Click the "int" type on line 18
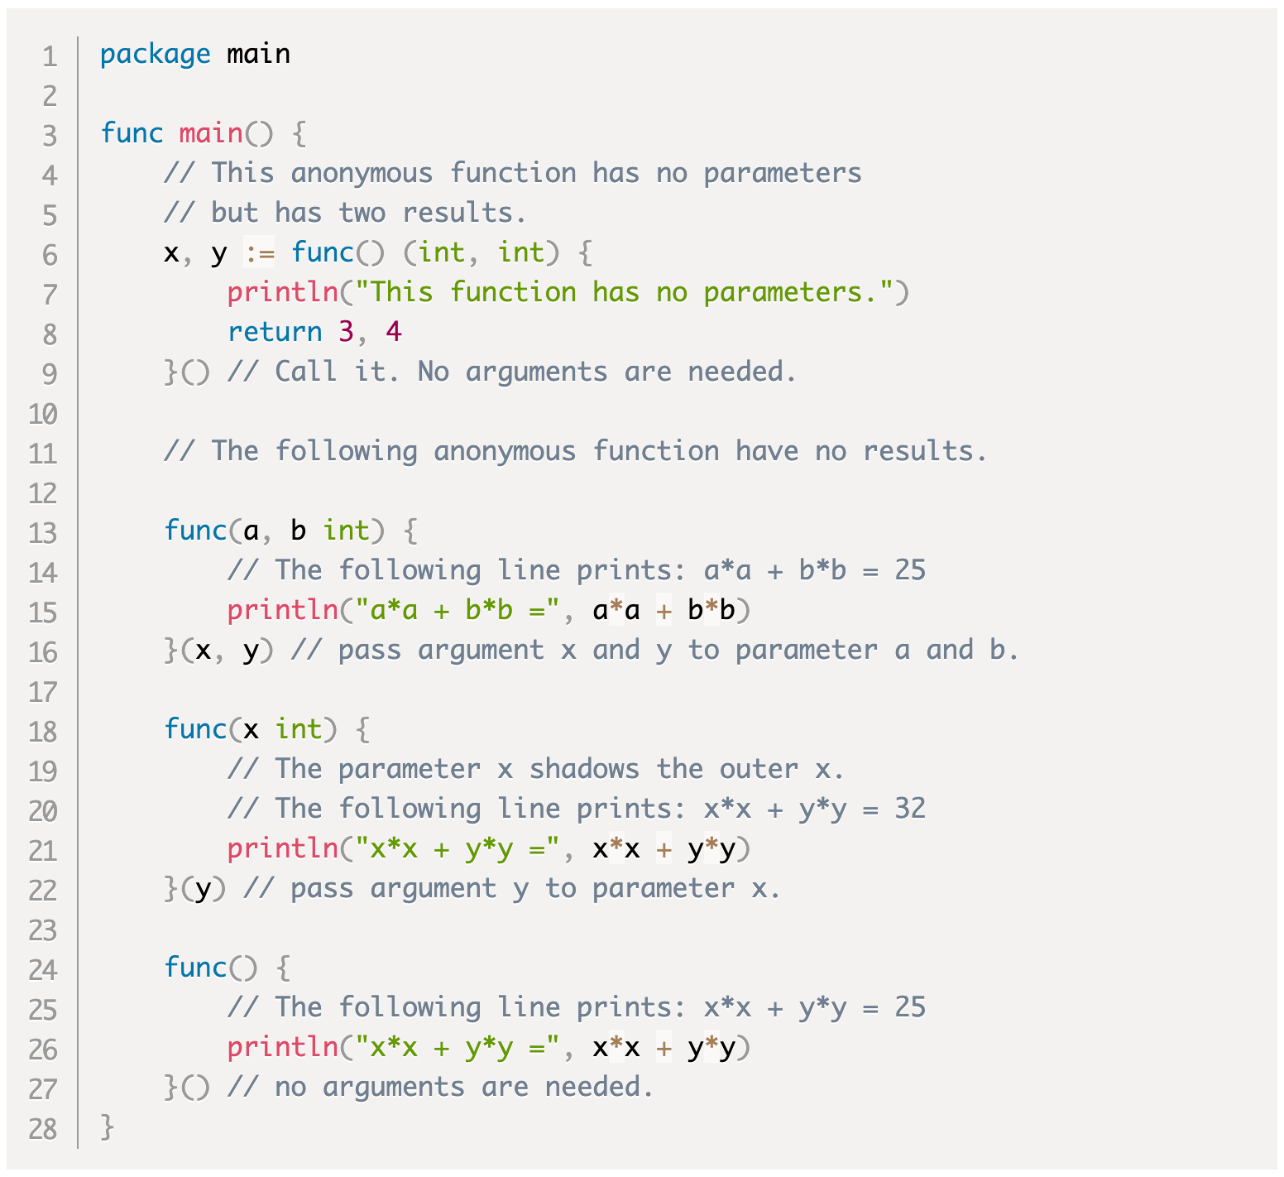 [x=298, y=729]
